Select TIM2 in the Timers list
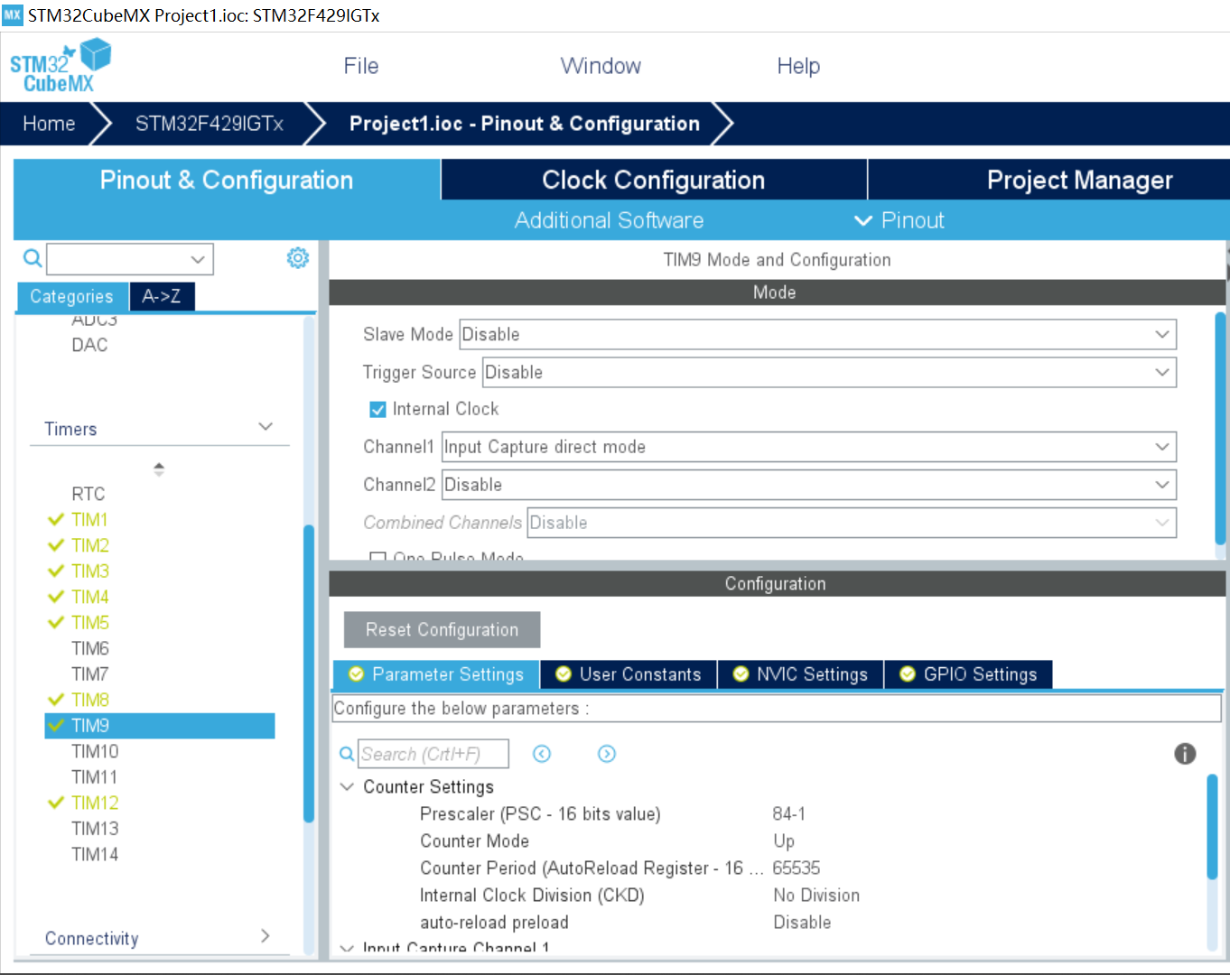Viewport: 1230px width, 975px height. tap(90, 545)
